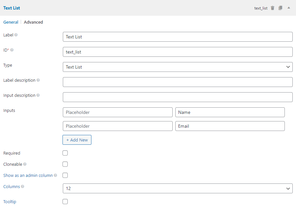Viewport: 296px width, 213px height.
Task: Enable the Required checkbox
Action: (65, 153)
